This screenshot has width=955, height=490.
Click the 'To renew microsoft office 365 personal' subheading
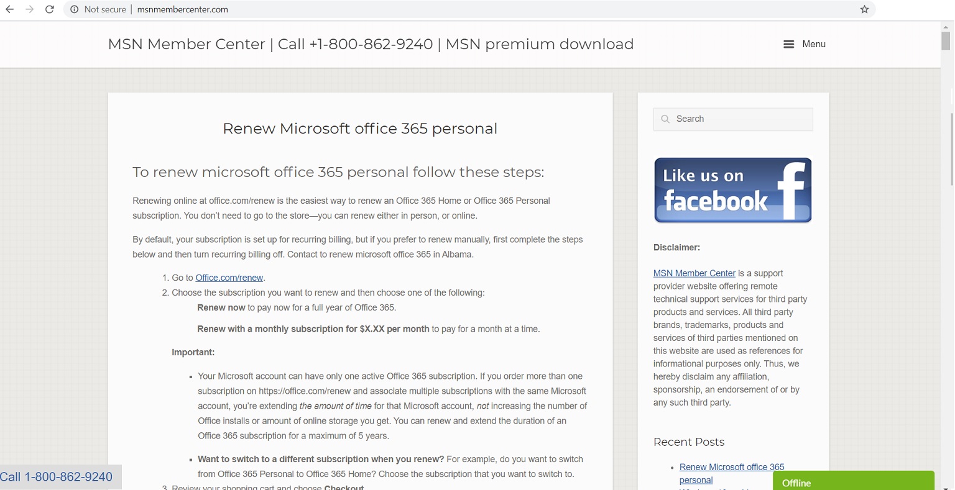pos(338,172)
